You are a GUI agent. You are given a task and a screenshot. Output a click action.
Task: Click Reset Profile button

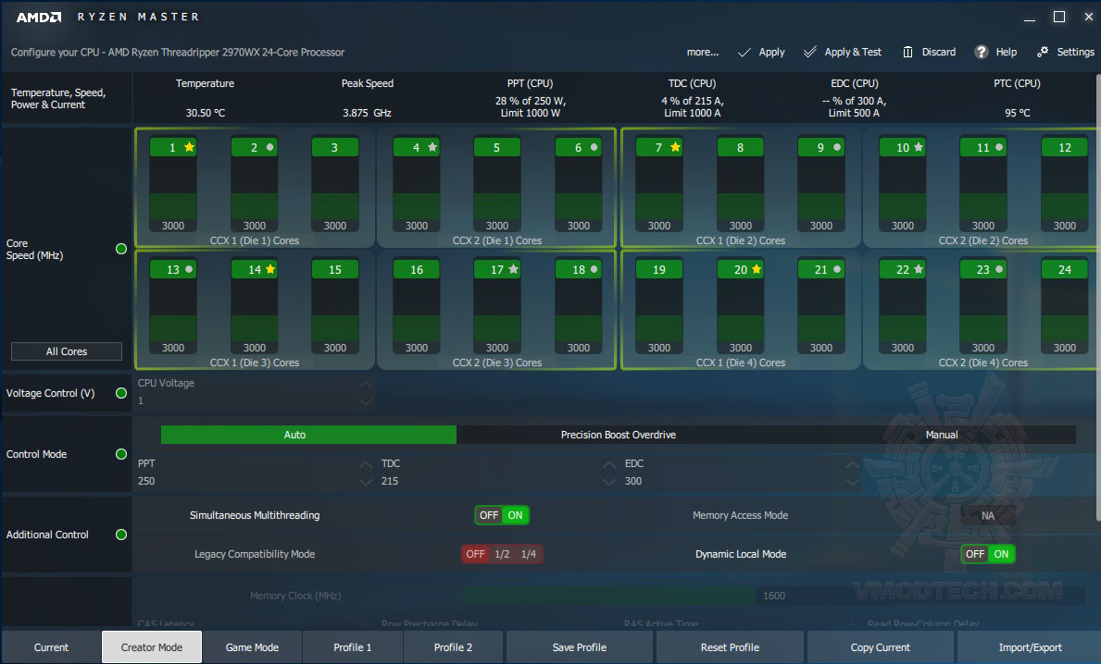point(730,647)
